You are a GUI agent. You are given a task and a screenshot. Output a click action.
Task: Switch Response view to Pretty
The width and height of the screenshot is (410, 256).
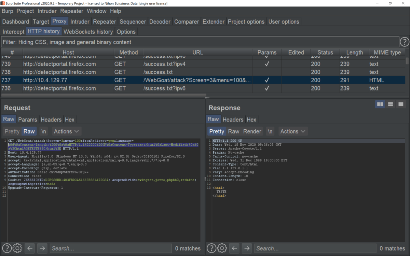click(x=217, y=131)
